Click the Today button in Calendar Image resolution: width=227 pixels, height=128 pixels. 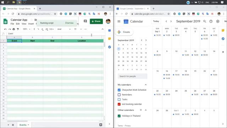coord(156,21)
